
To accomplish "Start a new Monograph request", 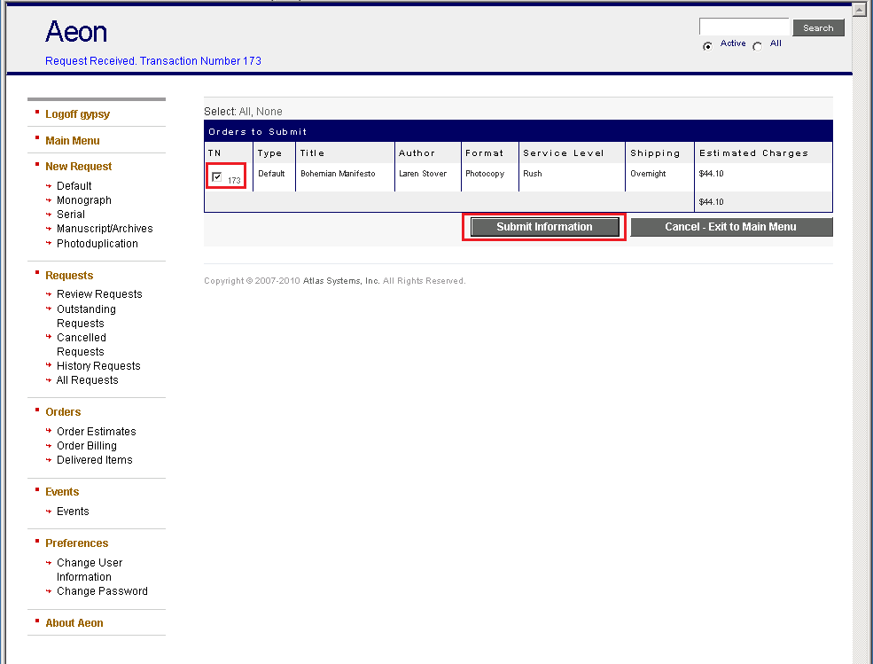I will pyautogui.click(x=84, y=199).
